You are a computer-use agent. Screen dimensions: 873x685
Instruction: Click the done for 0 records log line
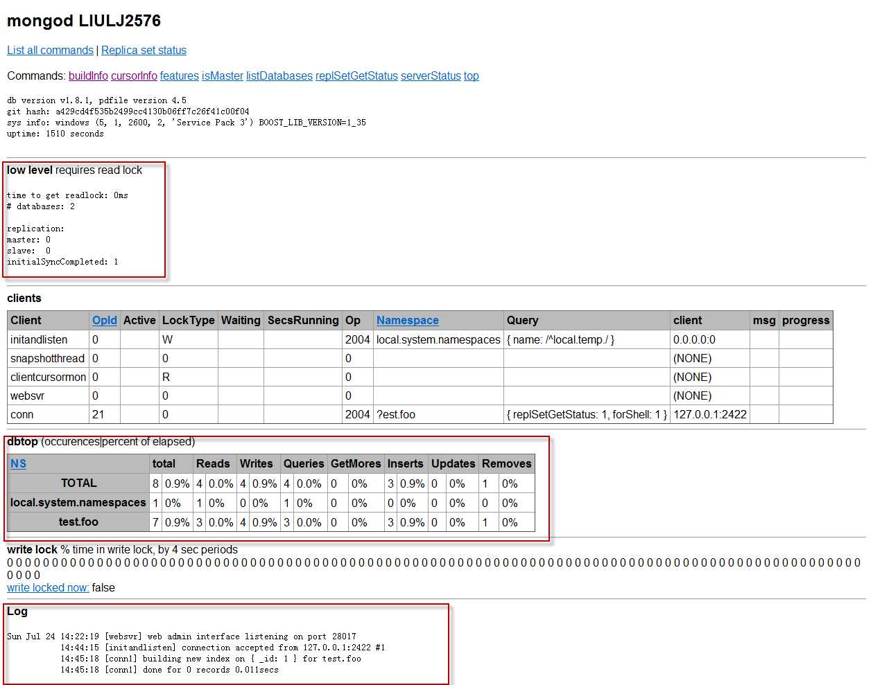point(169,670)
